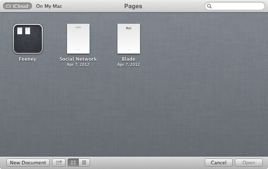This screenshot has height=169, width=268.
Task: Select the Feeney folder icon
Action: pos(28,39)
